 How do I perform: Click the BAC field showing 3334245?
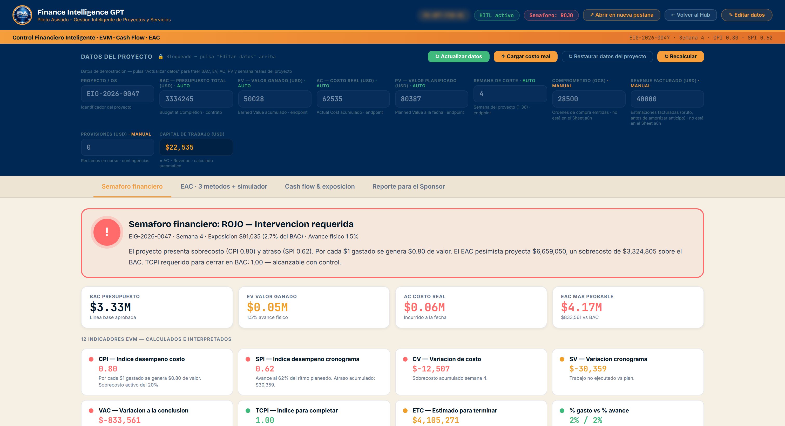[x=196, y=99]
